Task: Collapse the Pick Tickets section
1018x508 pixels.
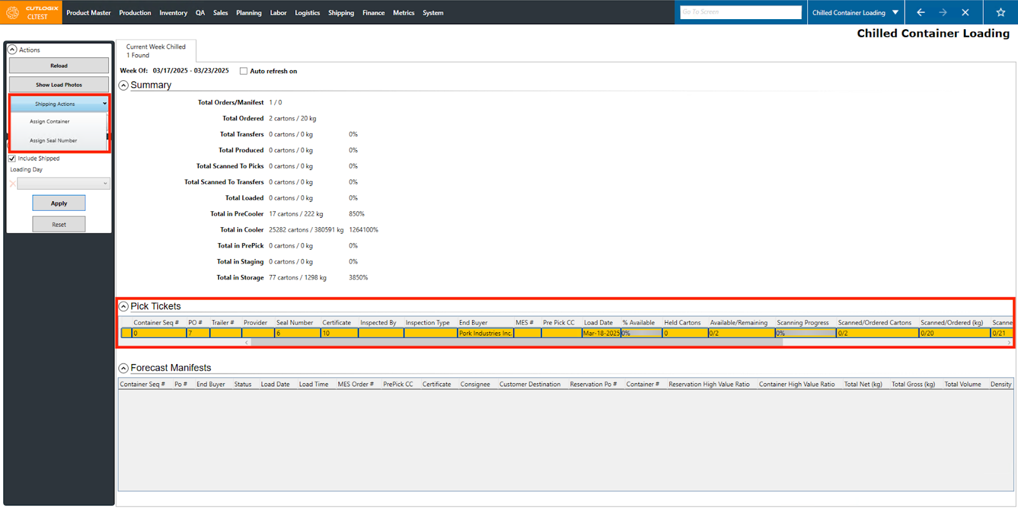Action: pyautogui.click(x=124, y=306)
